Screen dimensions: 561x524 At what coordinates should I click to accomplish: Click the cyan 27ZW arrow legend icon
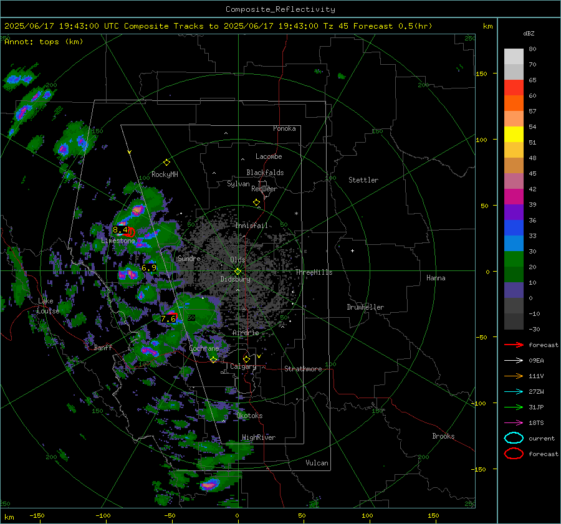[x=514, y=392]
